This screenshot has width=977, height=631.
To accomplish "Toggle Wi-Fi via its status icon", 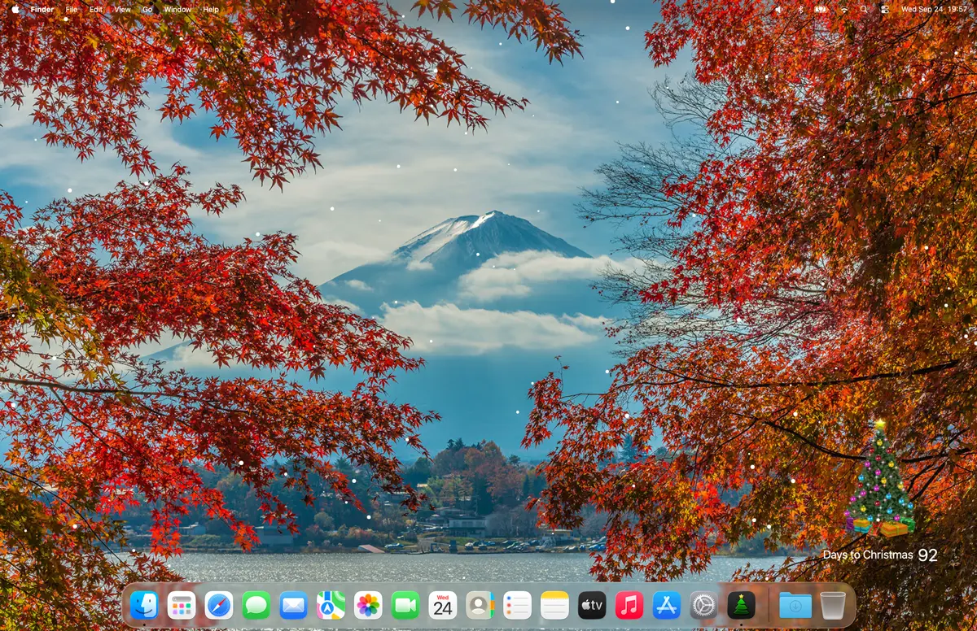I will click(842, 8).
